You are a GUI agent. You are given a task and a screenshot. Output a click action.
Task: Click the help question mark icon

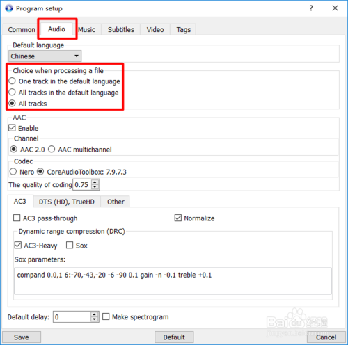click(311, 8)
